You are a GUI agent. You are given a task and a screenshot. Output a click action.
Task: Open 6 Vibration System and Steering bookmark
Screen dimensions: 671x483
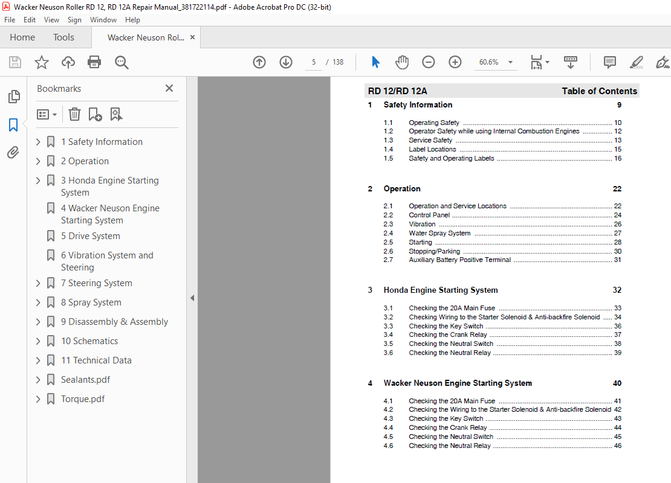click(107, 261)
